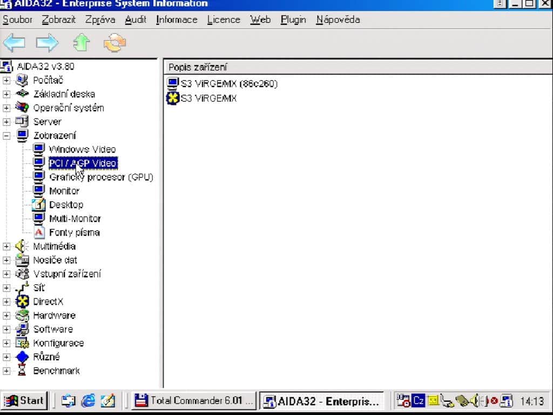Open the Nápověda menu

(338, 20)
